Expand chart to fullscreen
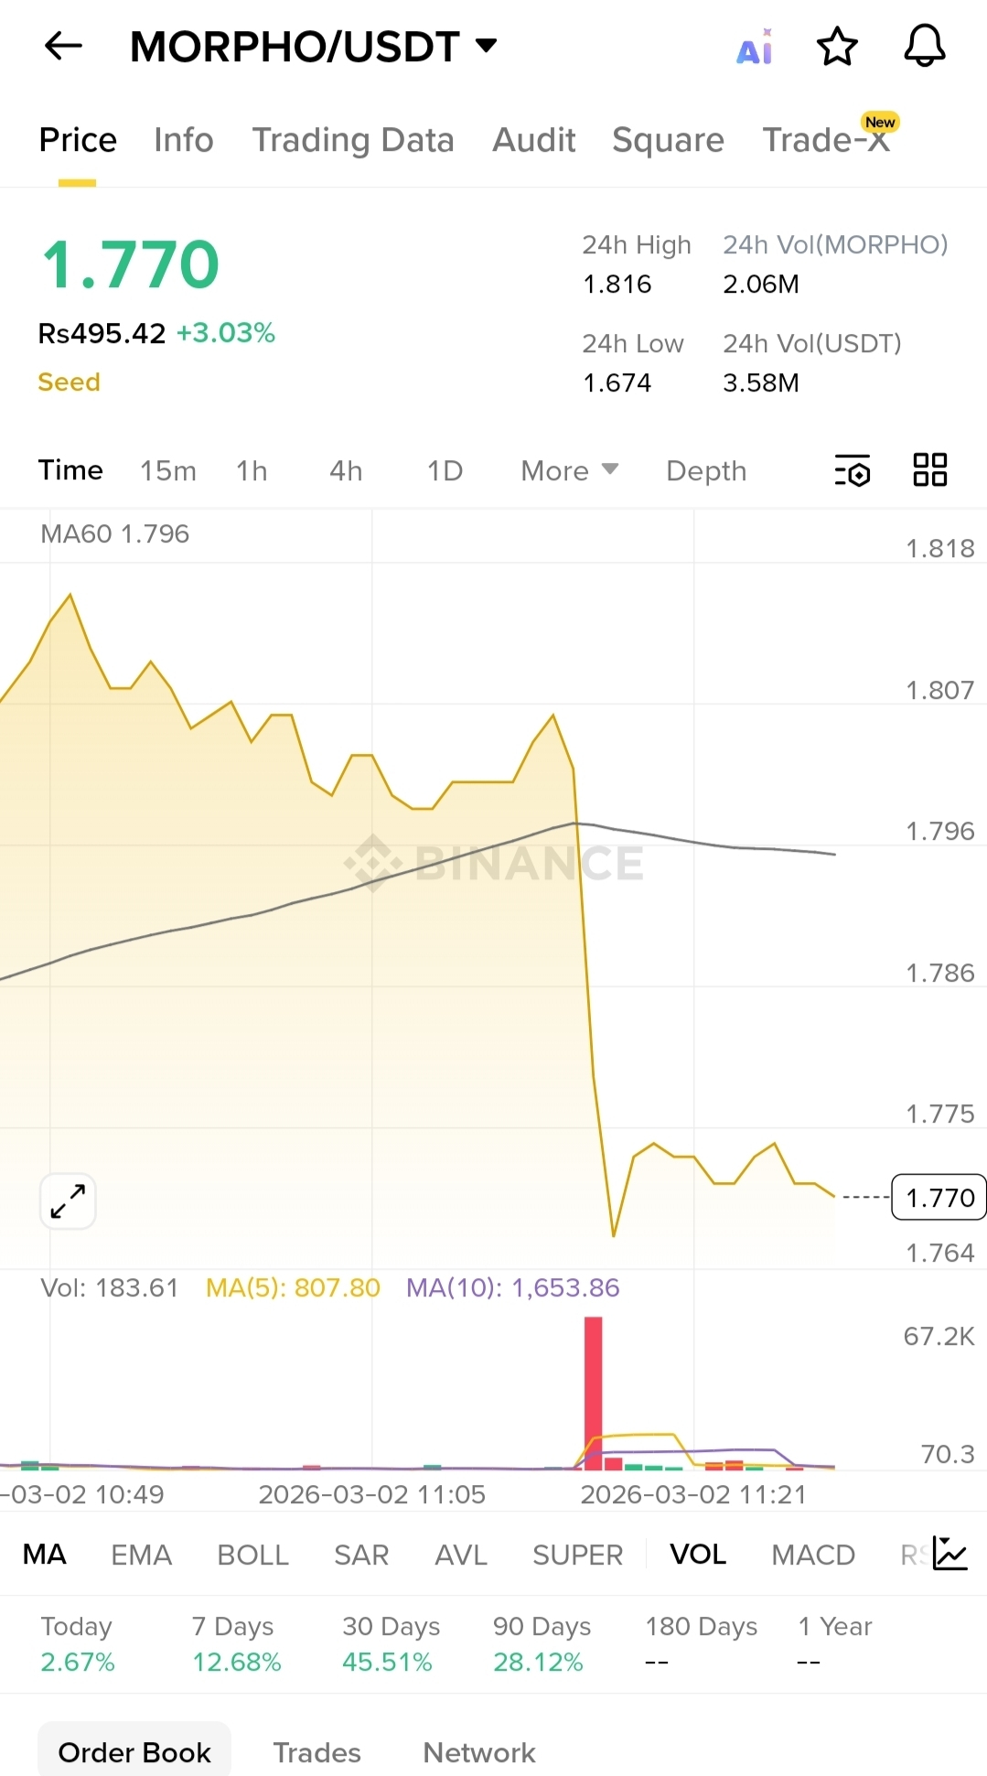 pos(69,1200)
